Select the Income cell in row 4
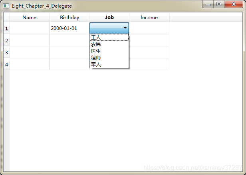This screenshot has width=246, height=175. [x=149, y=64]
